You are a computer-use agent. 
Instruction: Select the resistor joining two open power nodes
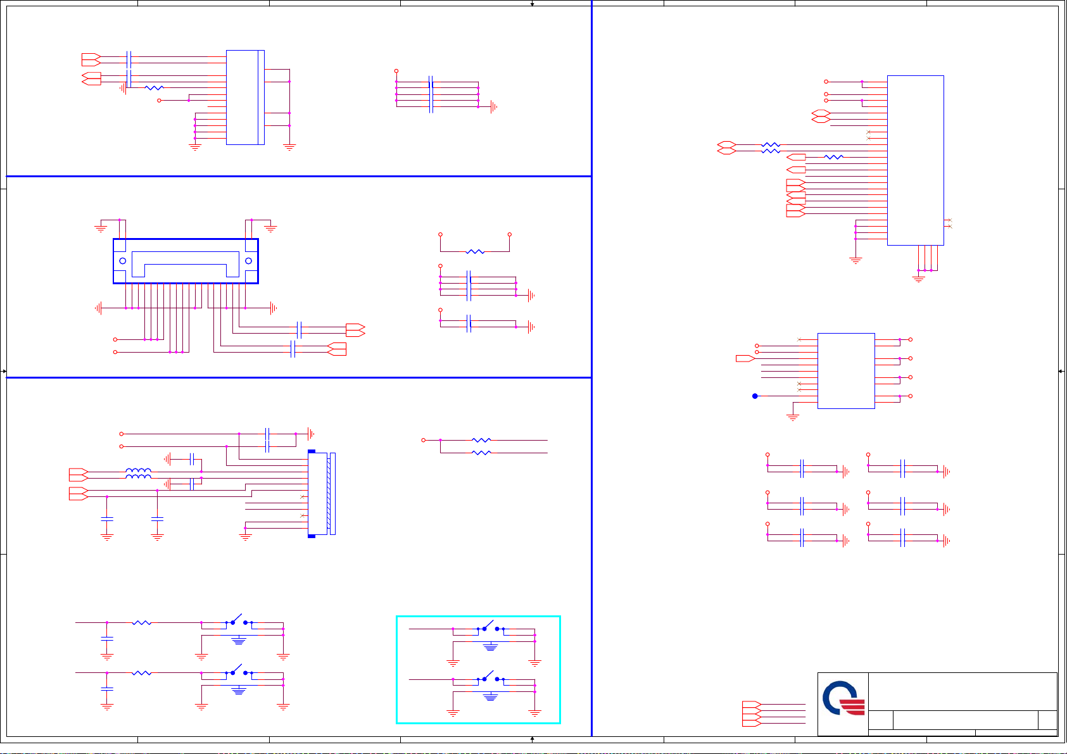(475, 251)
